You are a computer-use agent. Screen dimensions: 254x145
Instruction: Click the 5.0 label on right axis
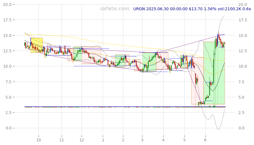(x=242, y=97)
